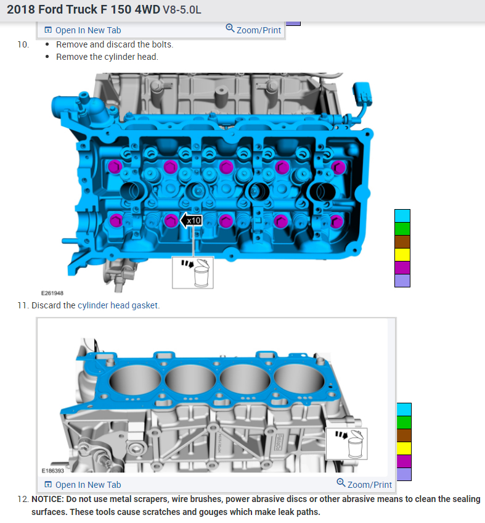Viewport: 485px width, 523px height.
Task: Click Zoom/Print for step 10 image
Action: [x=253, y=30]
